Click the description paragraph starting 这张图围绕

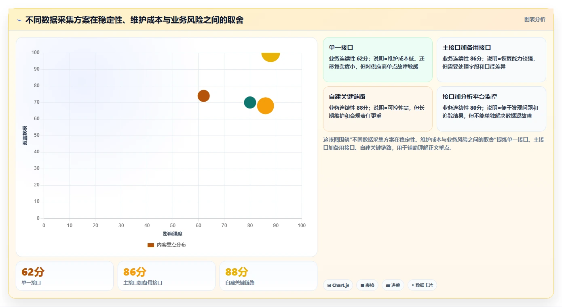tap(433, 144)
